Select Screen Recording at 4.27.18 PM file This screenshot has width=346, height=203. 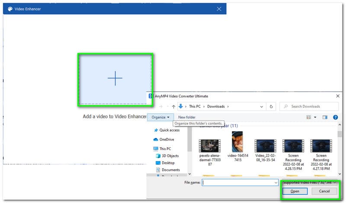321,155
